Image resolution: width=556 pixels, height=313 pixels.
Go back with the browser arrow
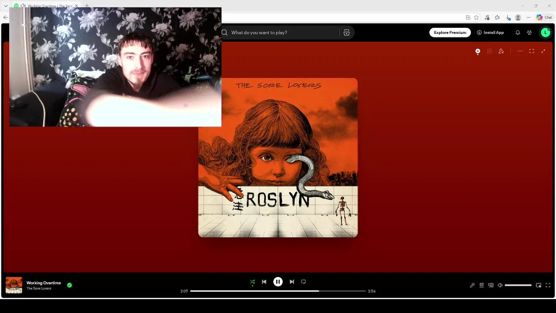[x=5, y=17]
